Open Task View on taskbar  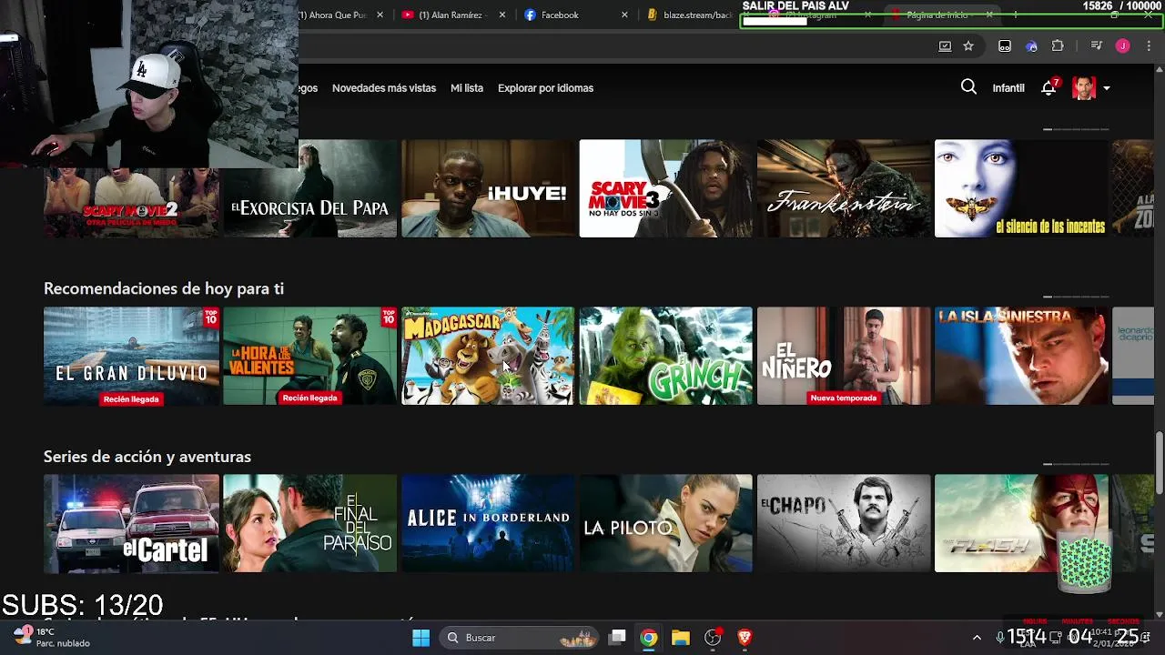coord(617,638)
